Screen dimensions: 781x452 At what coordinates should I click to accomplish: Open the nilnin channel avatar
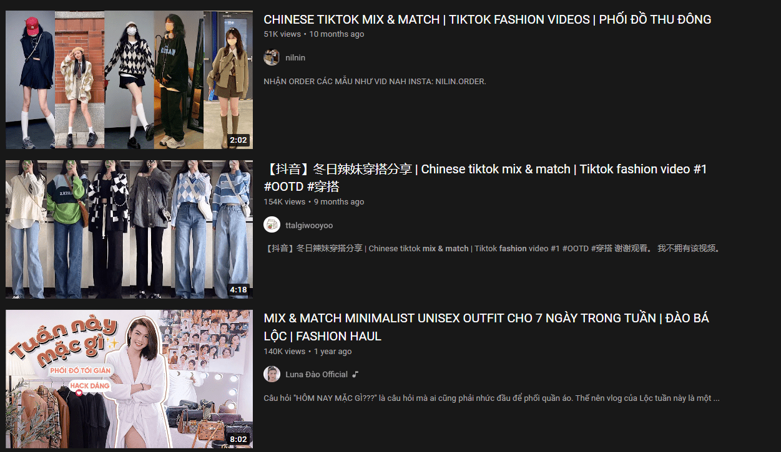[272, 57]
